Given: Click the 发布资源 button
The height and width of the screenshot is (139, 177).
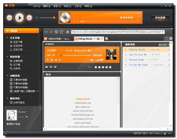Looking at the screenshot, I should pyautogui.click(x=160, y=18).
